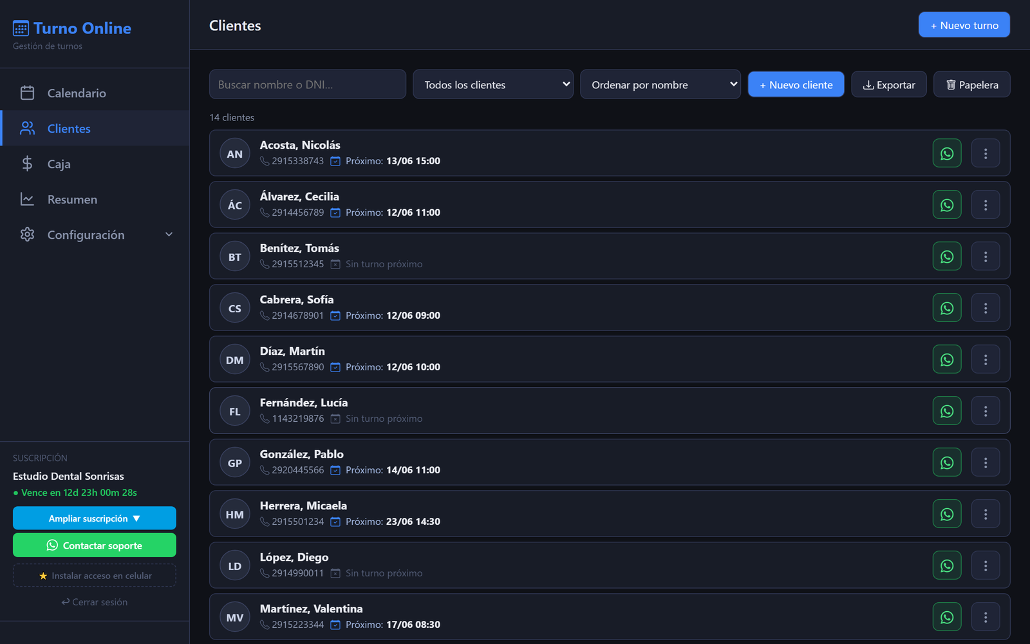Open the 'Ordenar por nombre' sort dropdown

click(x=660, y=84)
